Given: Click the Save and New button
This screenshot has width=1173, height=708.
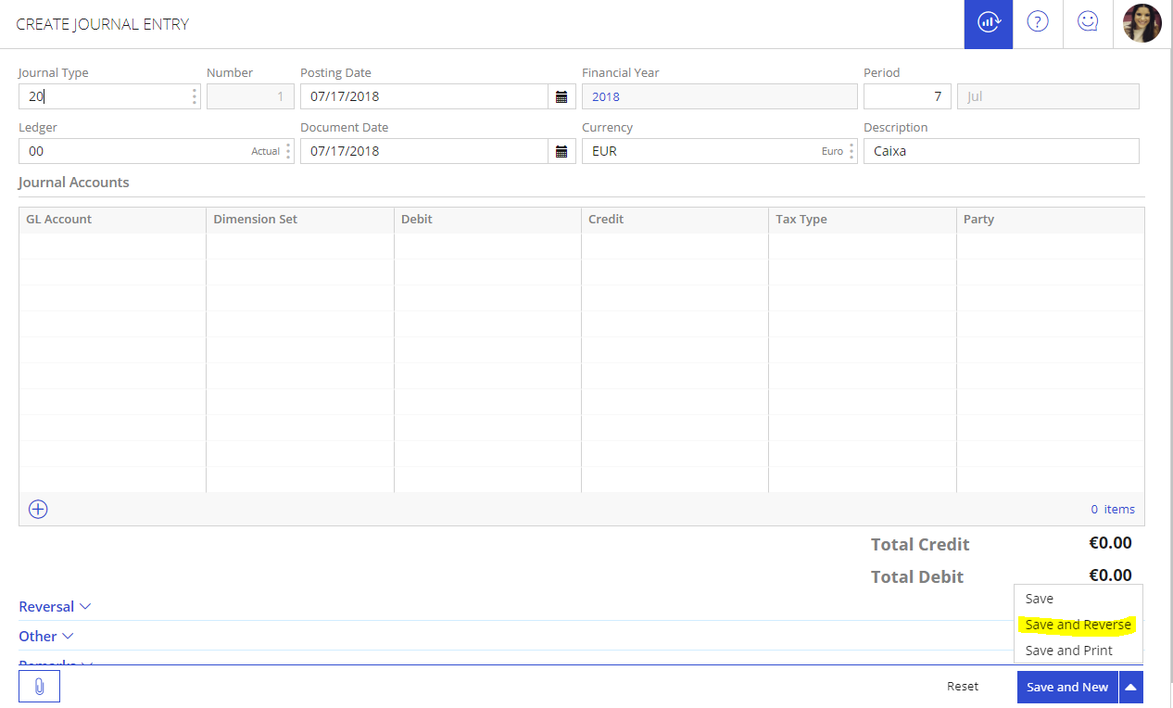Looking at the screenshot, I should click(1067, 687).
